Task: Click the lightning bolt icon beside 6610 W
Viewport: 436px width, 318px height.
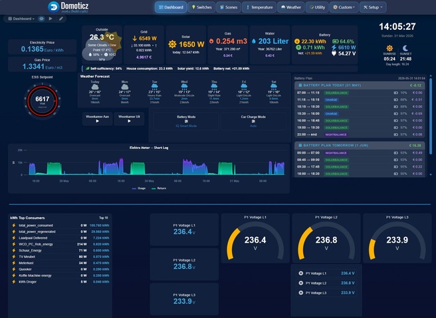Action: [x=334, y=47]
